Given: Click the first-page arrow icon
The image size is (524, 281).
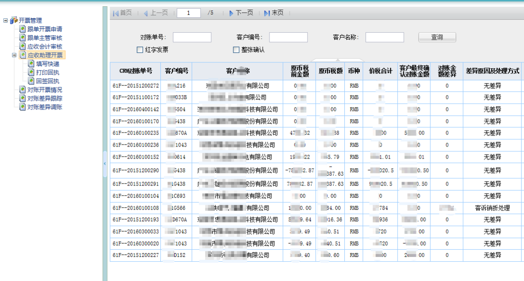Looking at the screenshot, I should [116, 13].
